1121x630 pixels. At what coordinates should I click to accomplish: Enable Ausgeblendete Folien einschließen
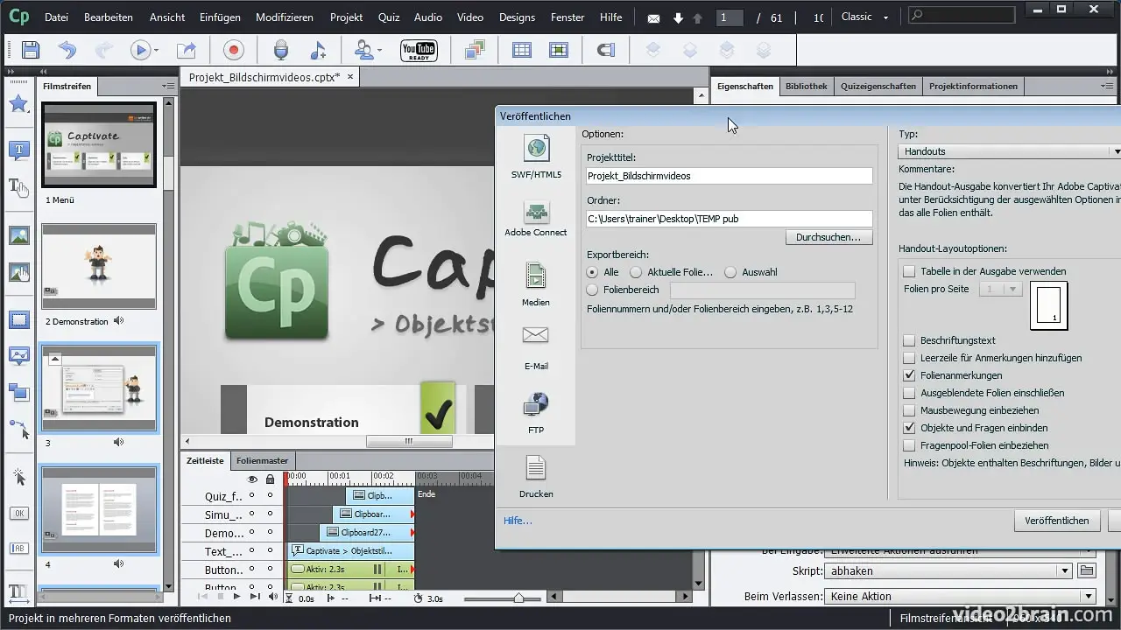tap(910, 393)
